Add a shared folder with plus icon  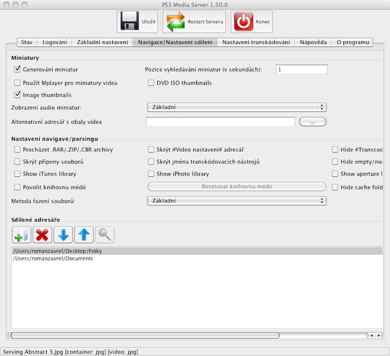(x=21, y=235)
